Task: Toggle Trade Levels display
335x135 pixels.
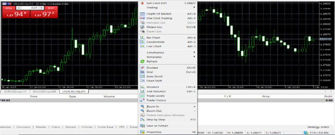Action: [168, 96]
